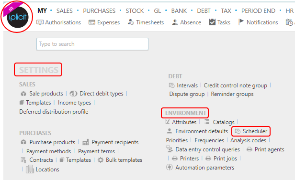
Task: Click the Contracts icon
Action: point(23,160)
